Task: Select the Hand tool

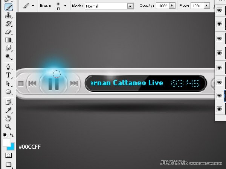Action: click(x=8, y=118)
